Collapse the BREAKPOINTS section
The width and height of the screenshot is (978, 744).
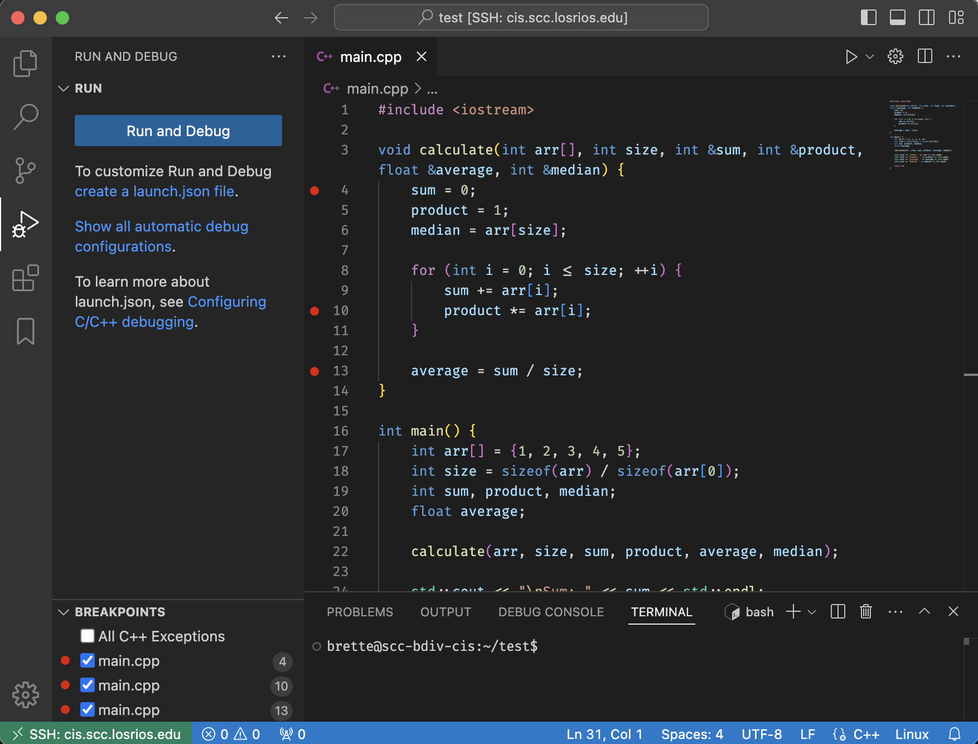pos(64,612)
